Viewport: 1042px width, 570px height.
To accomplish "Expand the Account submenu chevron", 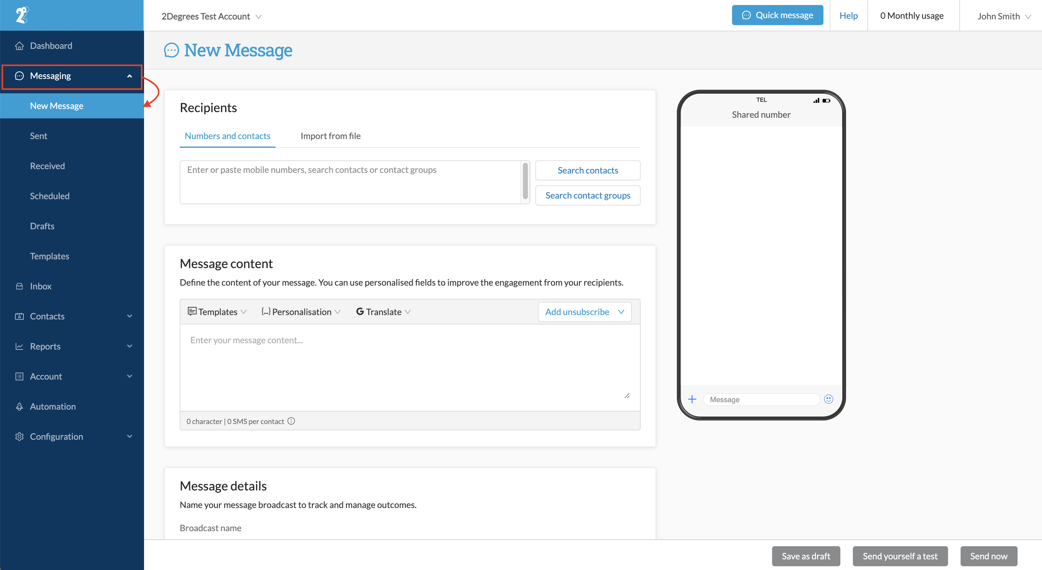I will [129, 376].
